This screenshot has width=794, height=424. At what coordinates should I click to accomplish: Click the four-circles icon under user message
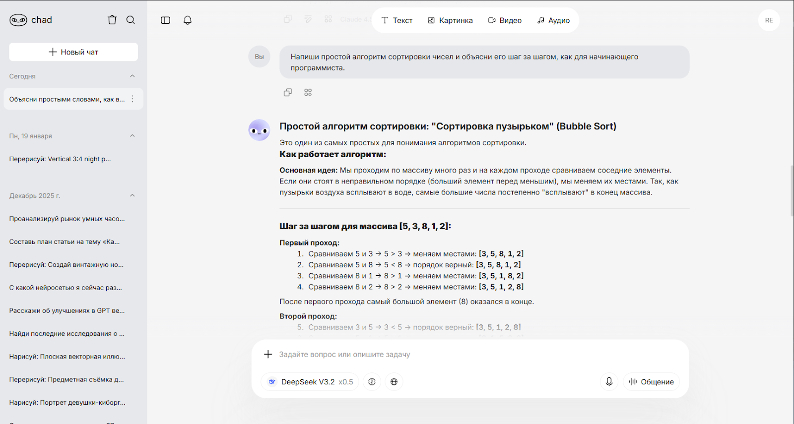308,92
